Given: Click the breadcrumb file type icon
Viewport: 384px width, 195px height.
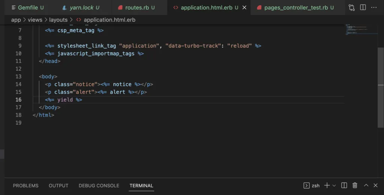Looking at the screenshot, I should coord(78,20).
